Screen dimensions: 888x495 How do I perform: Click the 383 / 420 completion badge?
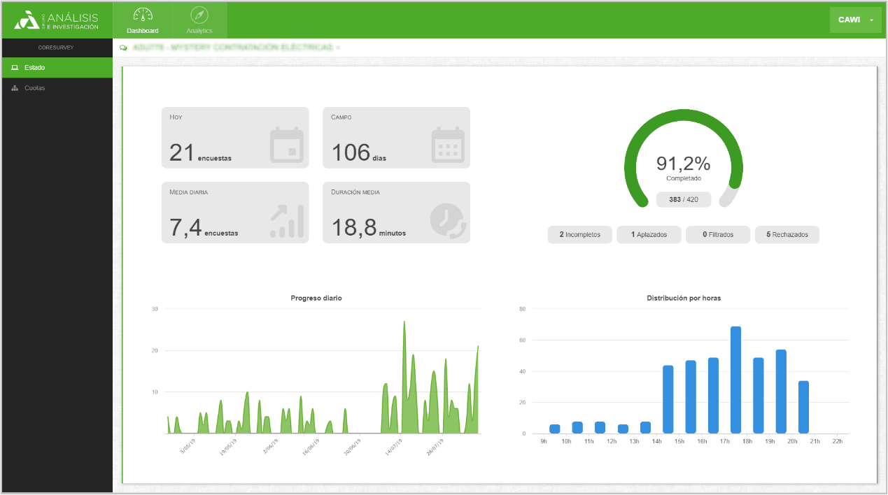pyautogui.click(x=683, y=200)
